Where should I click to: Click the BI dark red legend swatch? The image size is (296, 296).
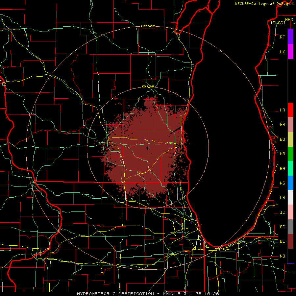290,241
